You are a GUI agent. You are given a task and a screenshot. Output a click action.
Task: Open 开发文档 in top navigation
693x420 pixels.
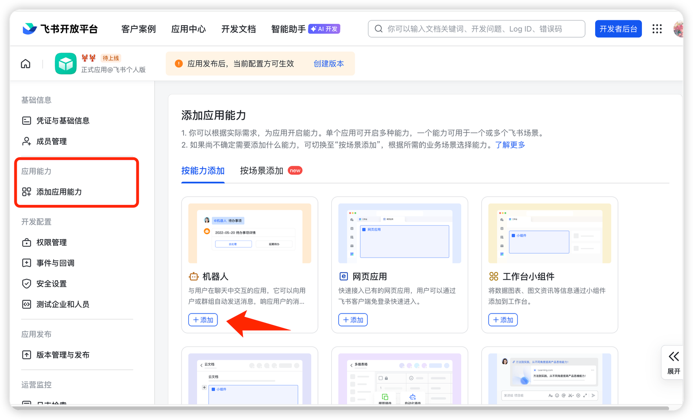pyautogui.click(x=239, y=29)
